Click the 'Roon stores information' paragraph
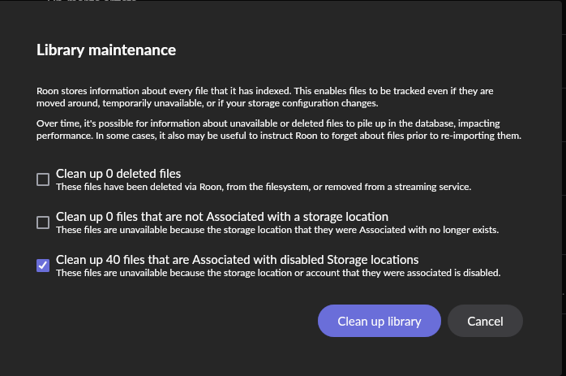 point(265,97)
